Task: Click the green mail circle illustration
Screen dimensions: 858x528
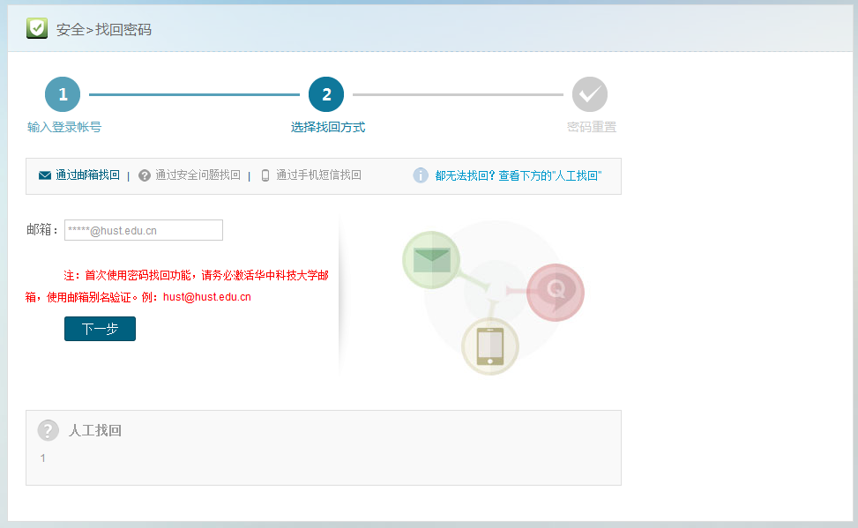Action: (x=431, y=259)
